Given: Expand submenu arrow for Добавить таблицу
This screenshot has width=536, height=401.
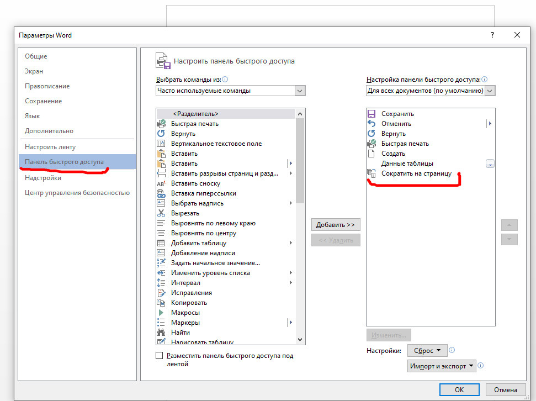Looking at the screenshot, I should [x=291, y=243].
